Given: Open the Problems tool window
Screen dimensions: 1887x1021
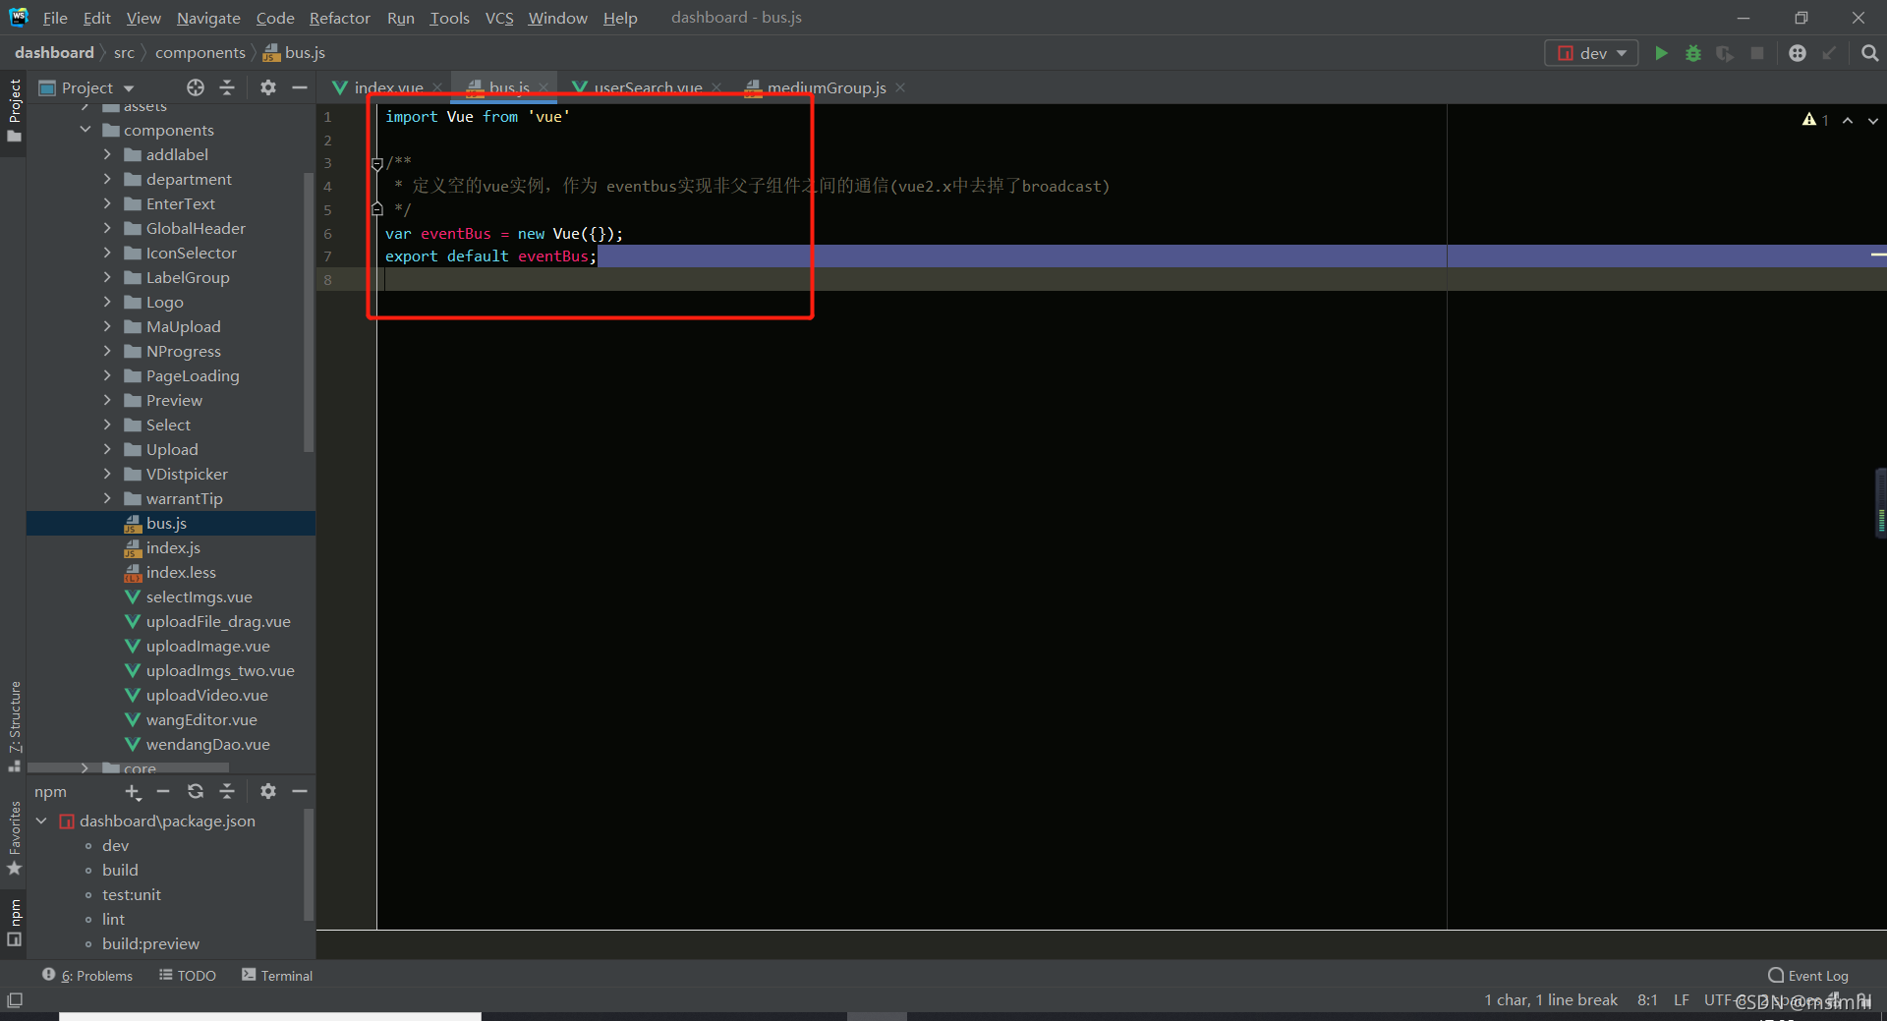Looking at the screenshot, I should point(87,975).
